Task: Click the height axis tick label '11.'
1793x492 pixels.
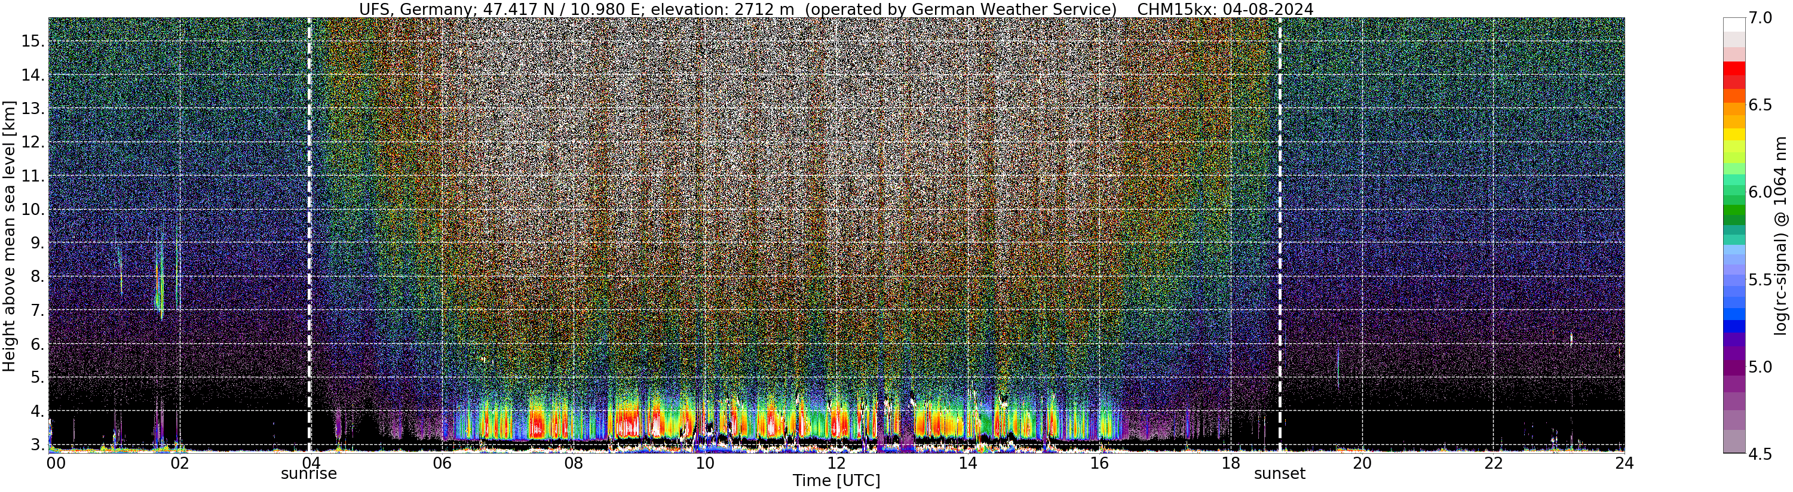Action: [33, 176]
